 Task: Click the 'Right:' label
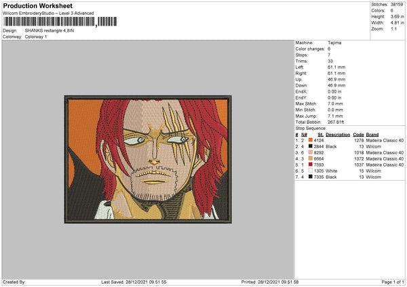(x=301, y=73)
